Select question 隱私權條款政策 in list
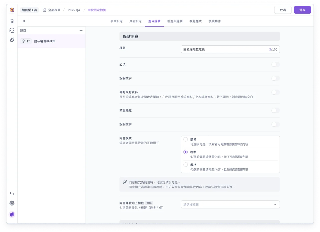The width and height of the screenshot is (320, 232). (x=51, y=41)
